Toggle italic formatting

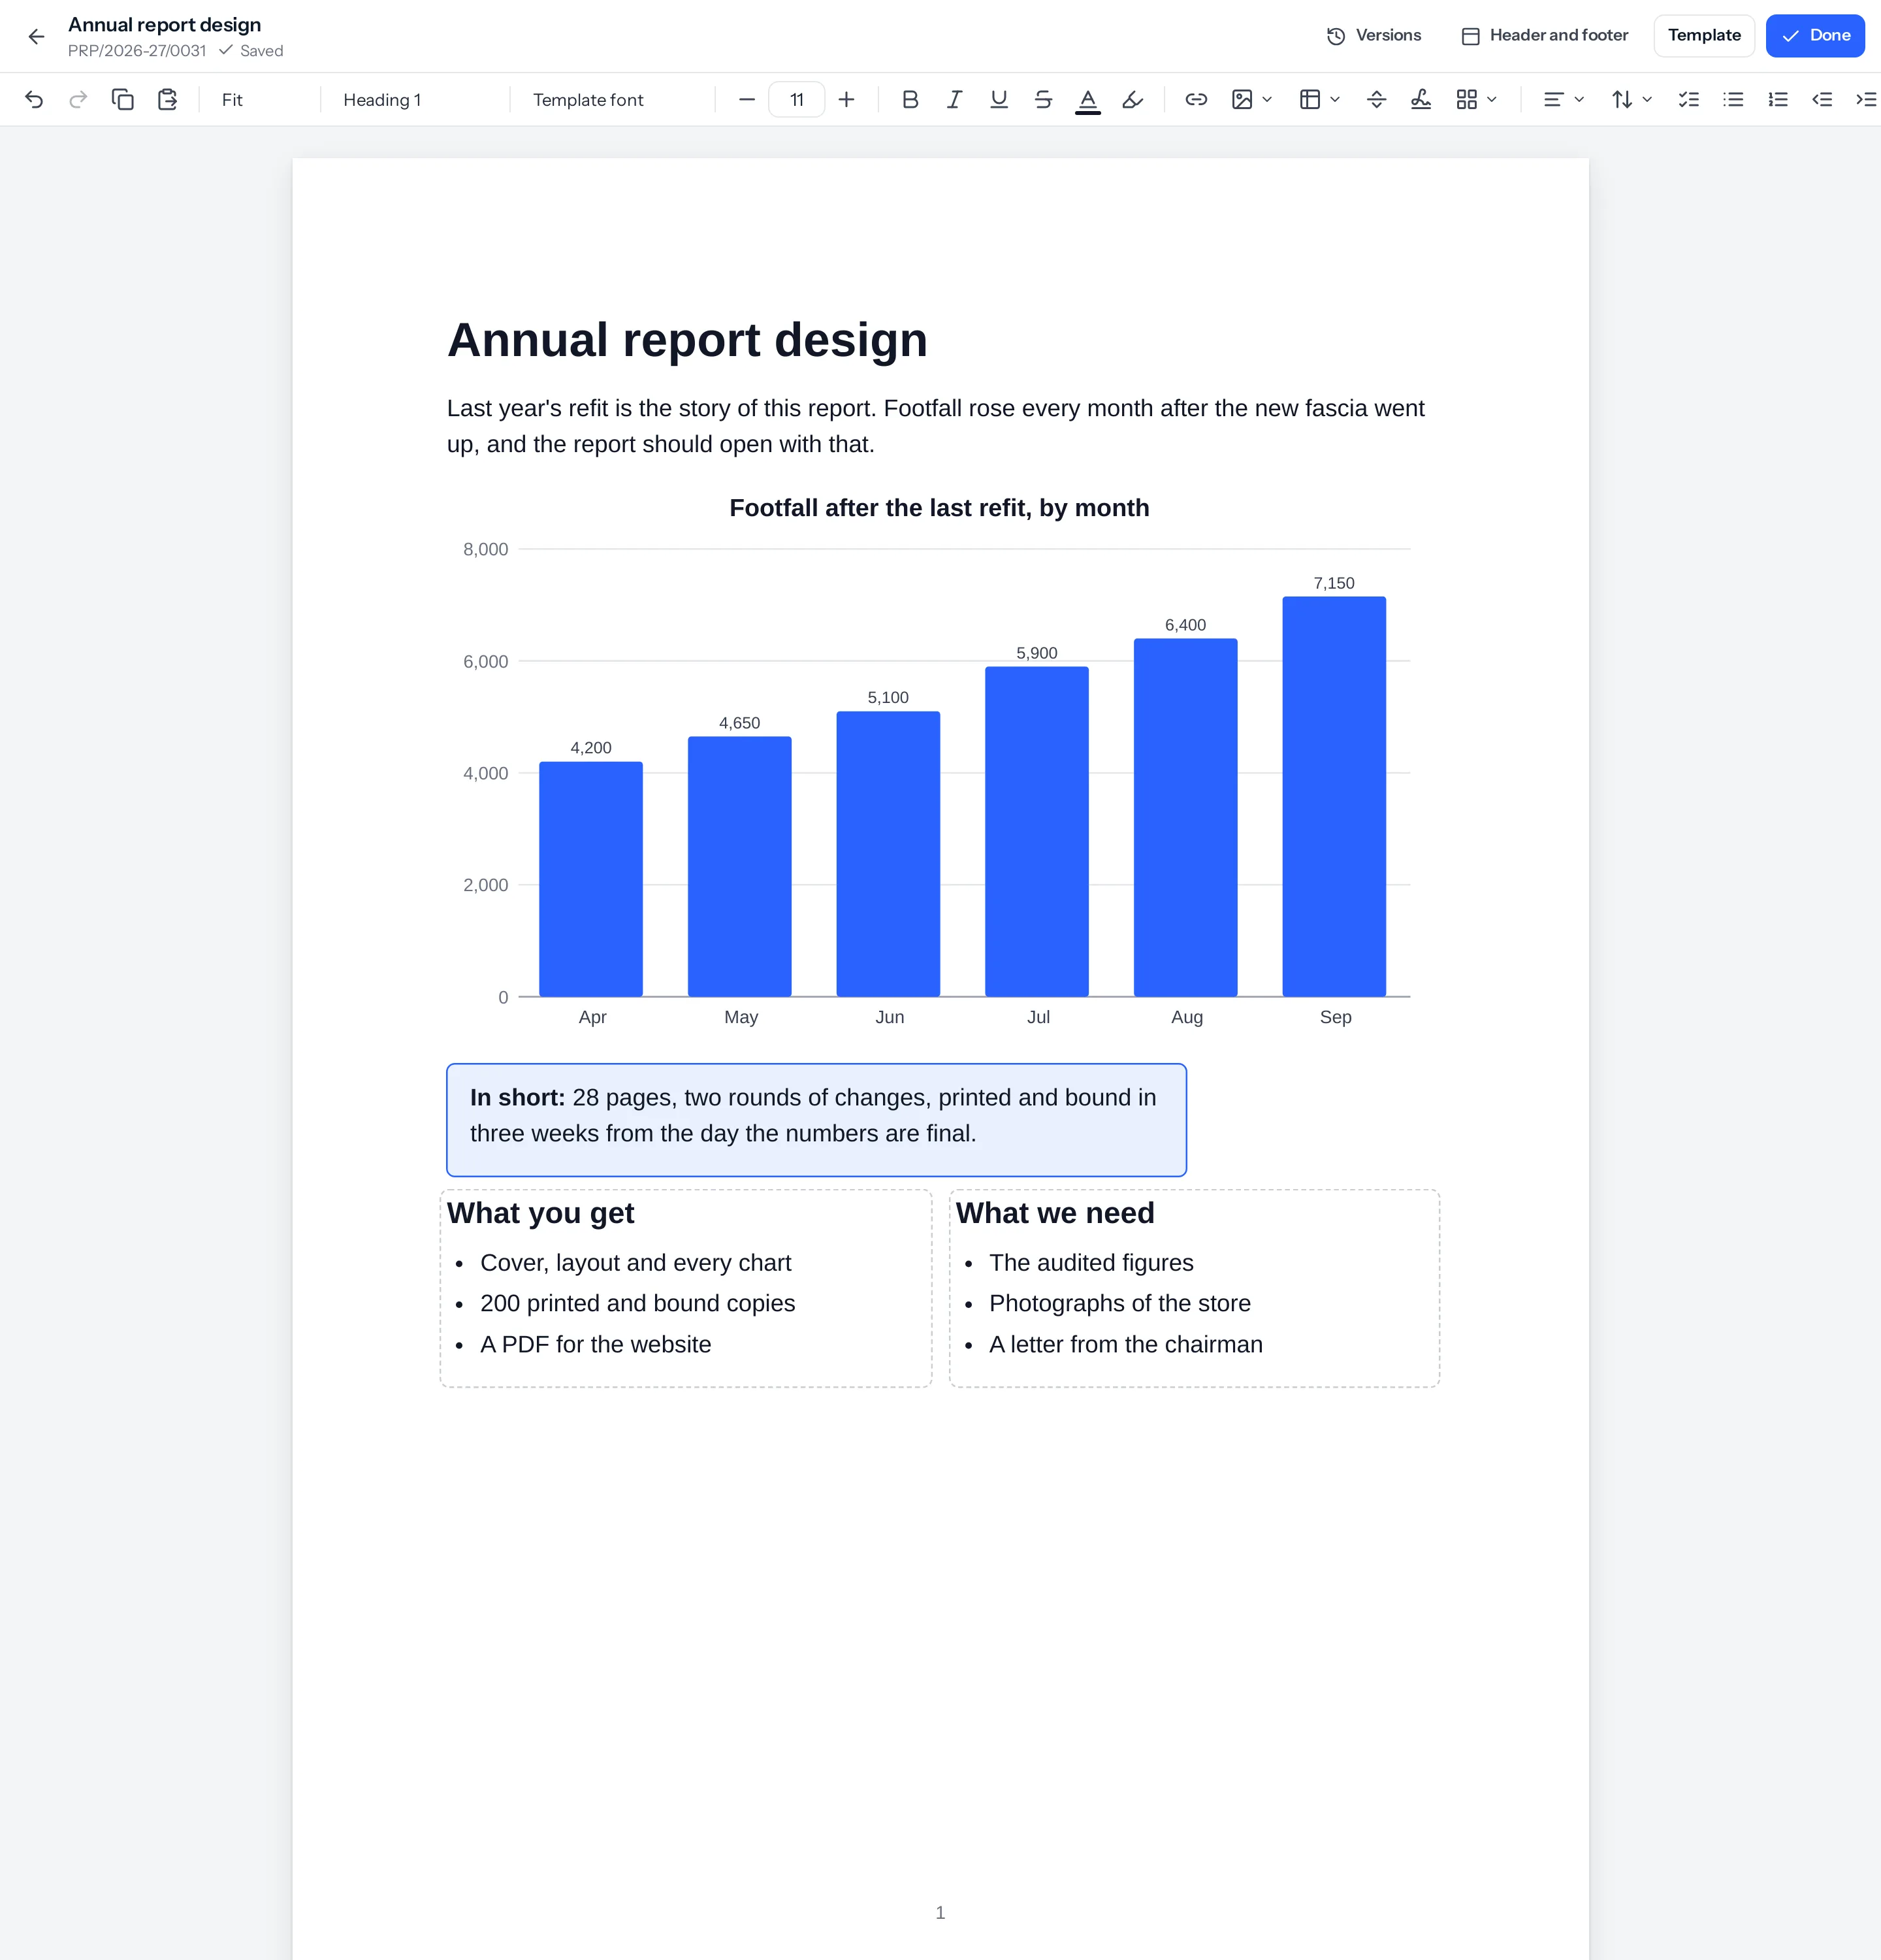point(954,99)
